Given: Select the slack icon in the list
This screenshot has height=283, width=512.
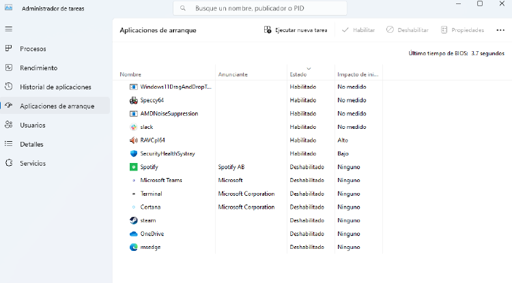Looking at the screenshot, I should pos(133,127).
